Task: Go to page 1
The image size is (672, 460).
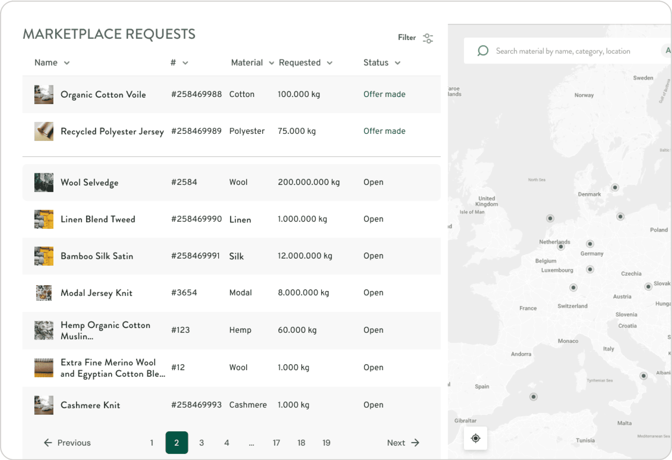Action: (151, 442)
